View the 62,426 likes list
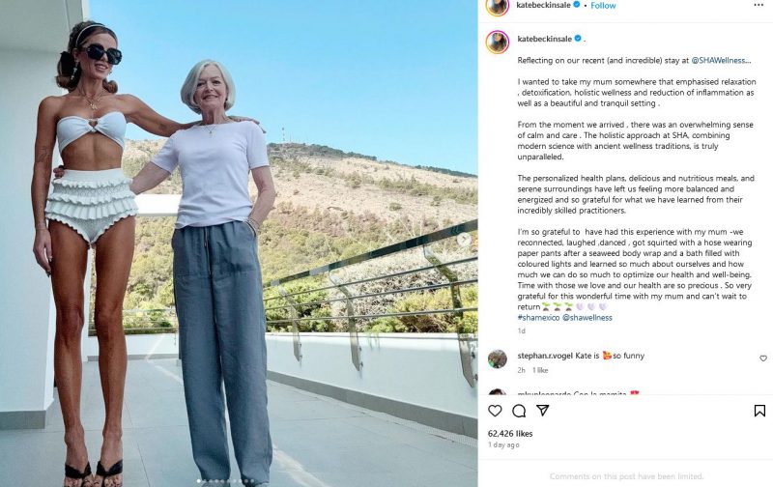Screen dimensions: 773x487 (510, 433)
